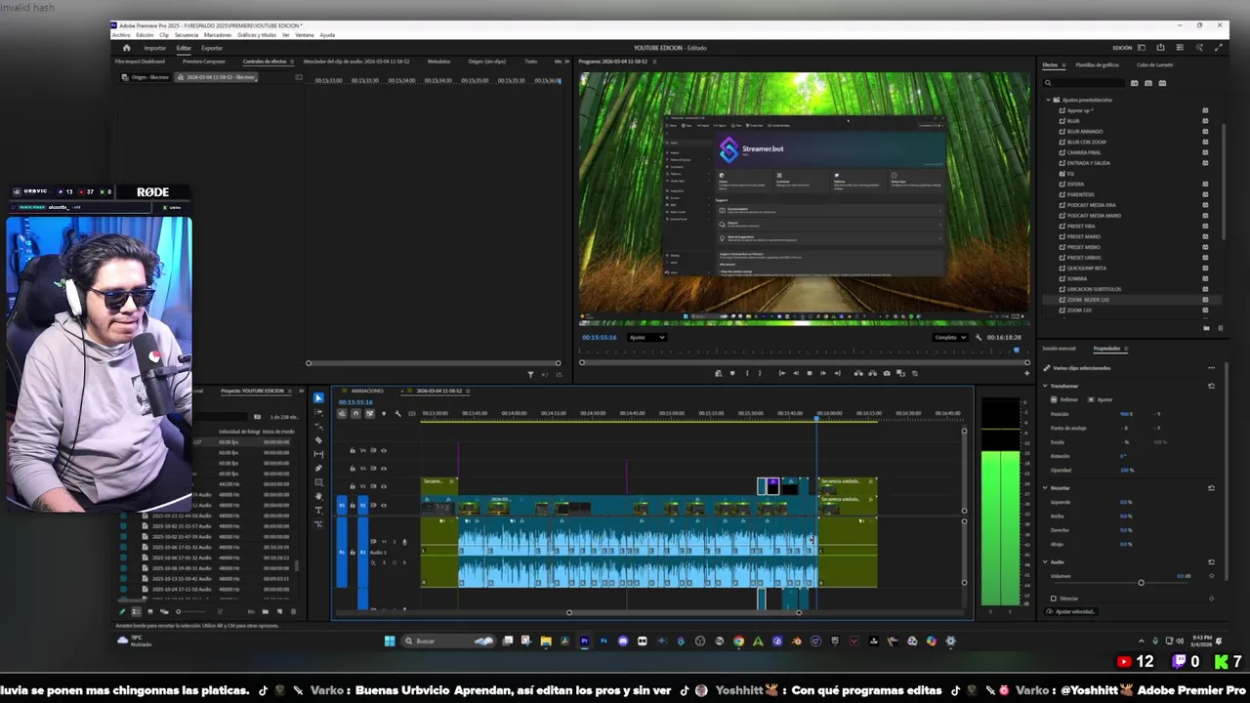Click the Program monitor Mark In button
This screenshot has height=703, width=1250.
pos(747,373)
